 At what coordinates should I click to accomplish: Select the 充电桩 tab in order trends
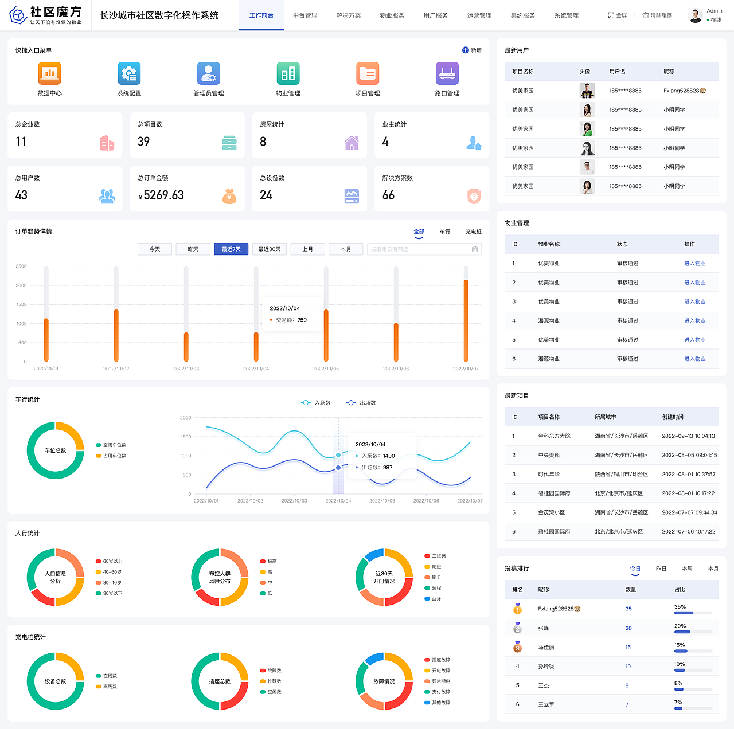tap(474, 232)
